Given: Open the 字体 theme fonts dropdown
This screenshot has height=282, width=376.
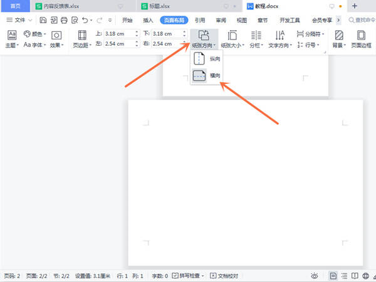Looking at the screenshot, I should point(34,45).
